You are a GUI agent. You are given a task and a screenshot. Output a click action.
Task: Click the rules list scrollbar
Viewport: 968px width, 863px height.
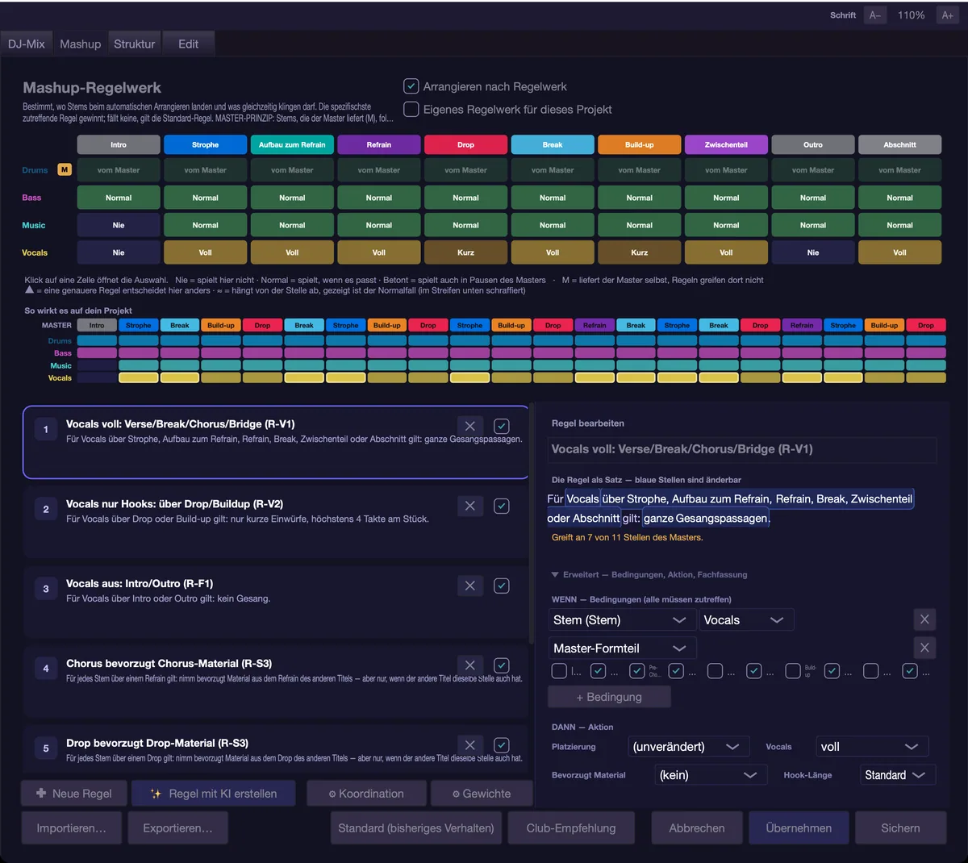[530, 524]
